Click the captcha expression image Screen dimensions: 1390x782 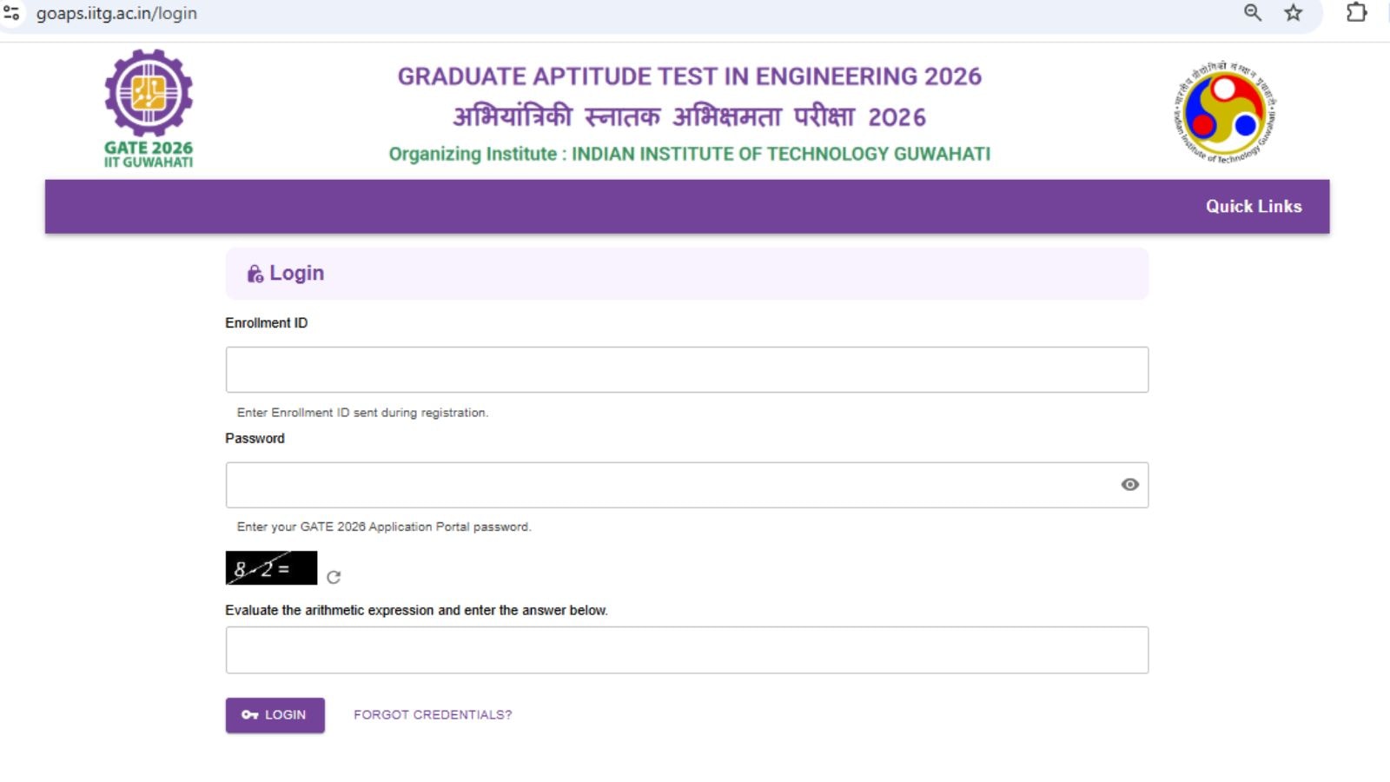(x=270, y=569)
